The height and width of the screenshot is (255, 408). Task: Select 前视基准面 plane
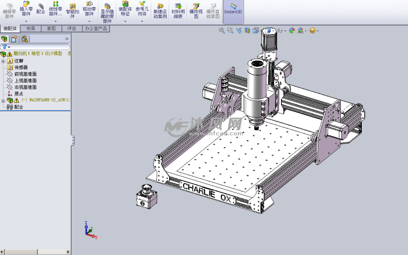25,74
